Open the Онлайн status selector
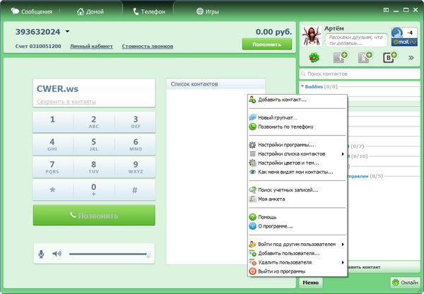The image size is (424, 294). pos(405,283)
